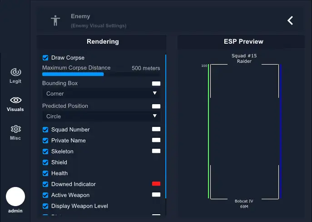Click the admin username label
Screen dimensions: 312x222
(x=15, y=211)
